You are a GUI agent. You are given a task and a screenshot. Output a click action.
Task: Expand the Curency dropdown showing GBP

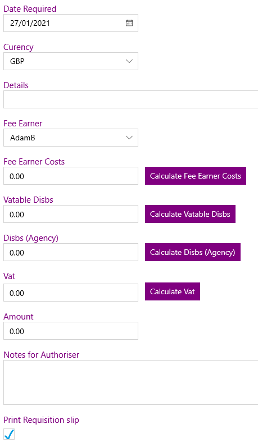[71, 61]
